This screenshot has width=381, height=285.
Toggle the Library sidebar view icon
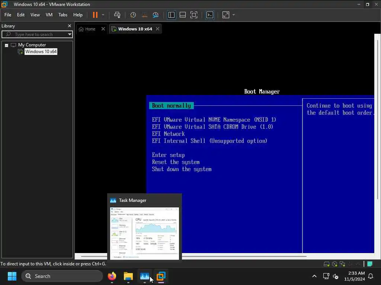pos(171,15)
